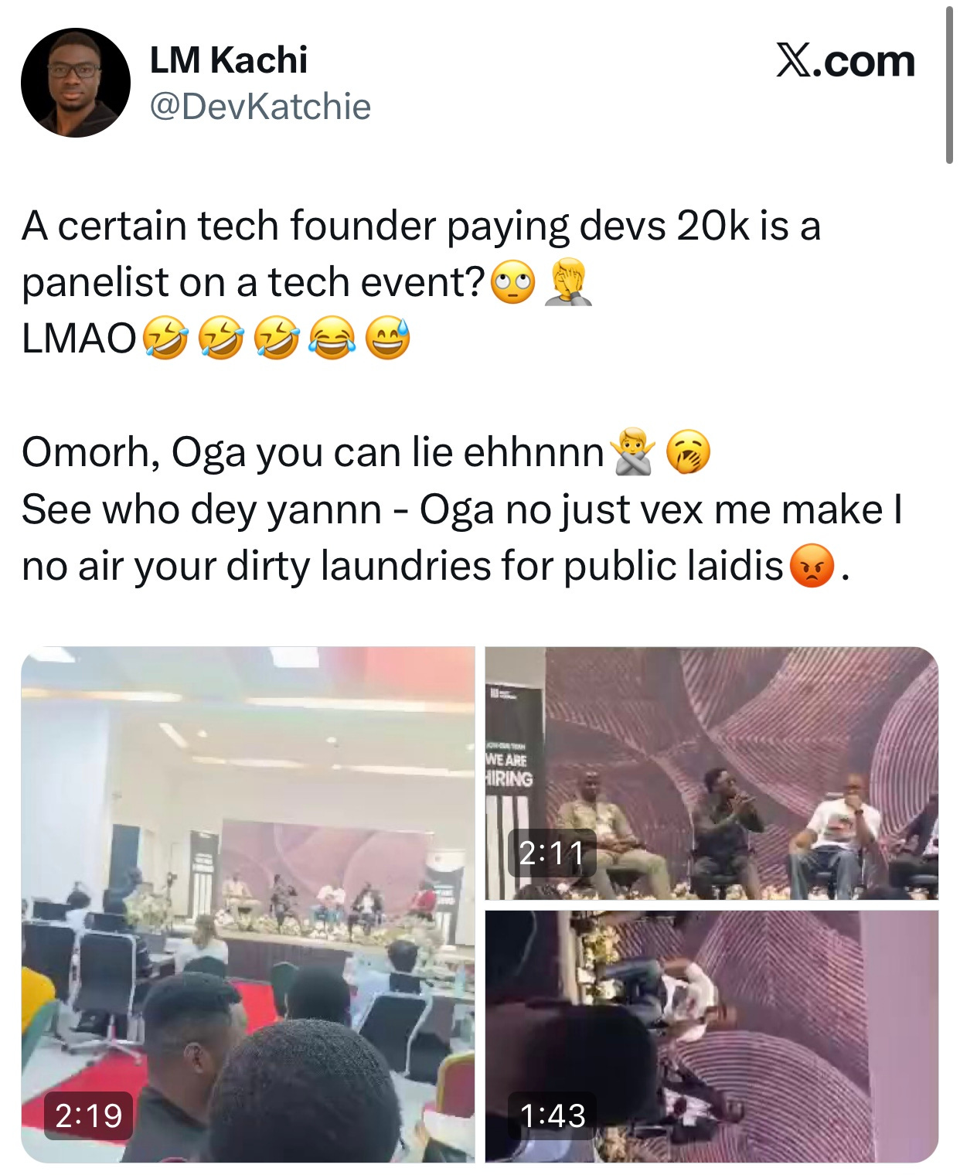Click the vertical scrollbar at right edge
Viewport: 960px width, 1175px height.
pyautogui.click(x=949, y=84)
